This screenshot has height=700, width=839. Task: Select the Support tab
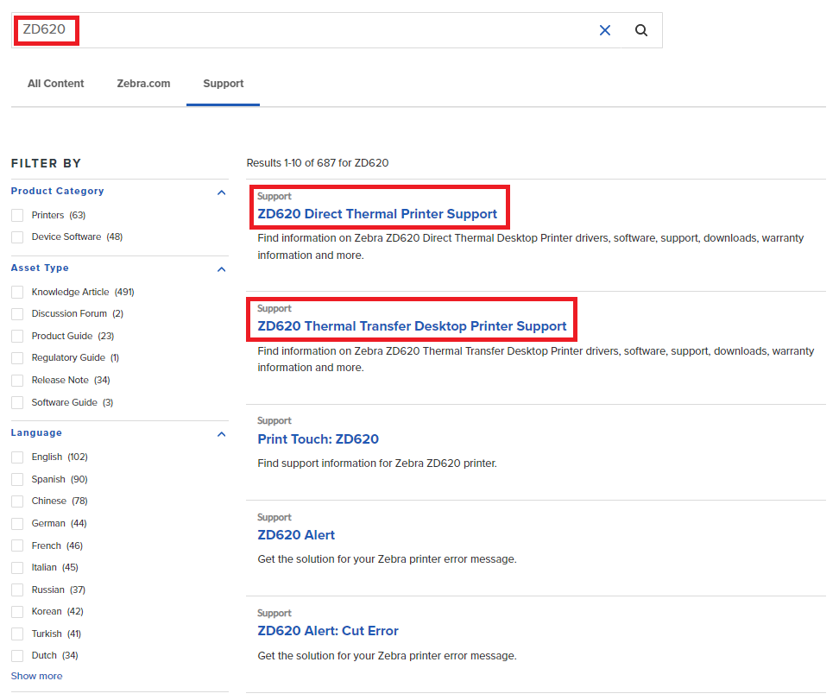(224, 84)
